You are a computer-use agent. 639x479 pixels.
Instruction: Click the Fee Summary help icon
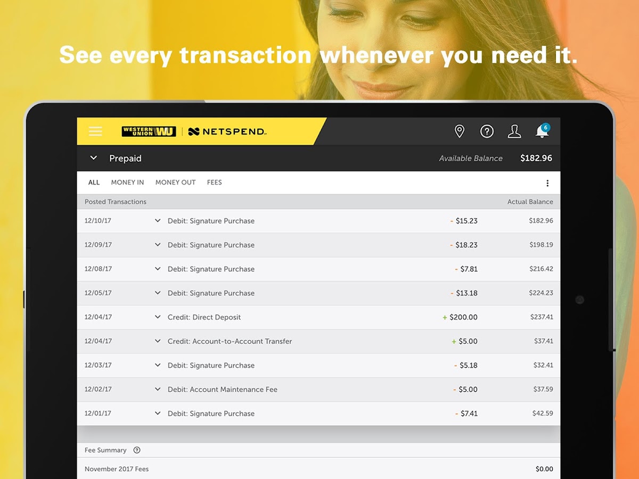click(137, 450)
